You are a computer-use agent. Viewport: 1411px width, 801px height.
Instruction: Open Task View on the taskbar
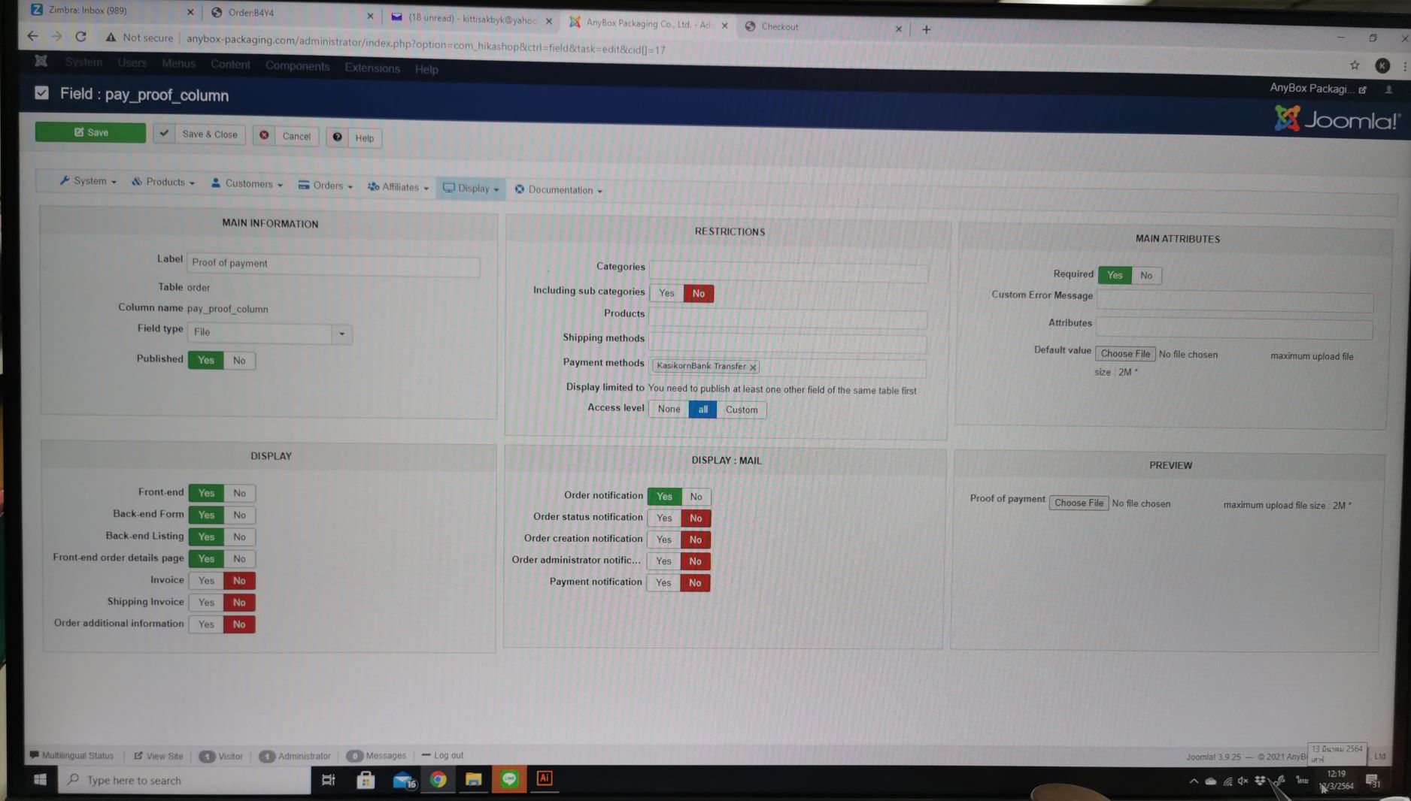[329, 780]
